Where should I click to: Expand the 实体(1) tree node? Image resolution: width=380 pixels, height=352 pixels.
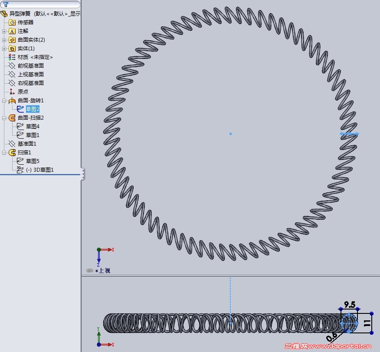pyautogui.click(x=4, y=49)
